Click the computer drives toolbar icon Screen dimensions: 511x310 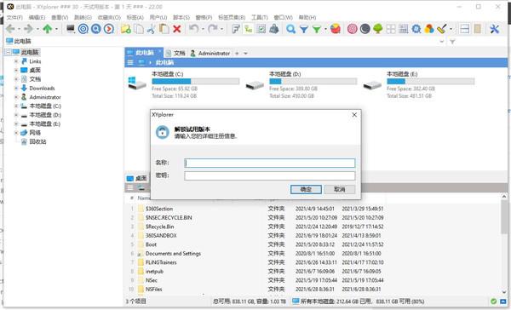(x=71, y=29)
